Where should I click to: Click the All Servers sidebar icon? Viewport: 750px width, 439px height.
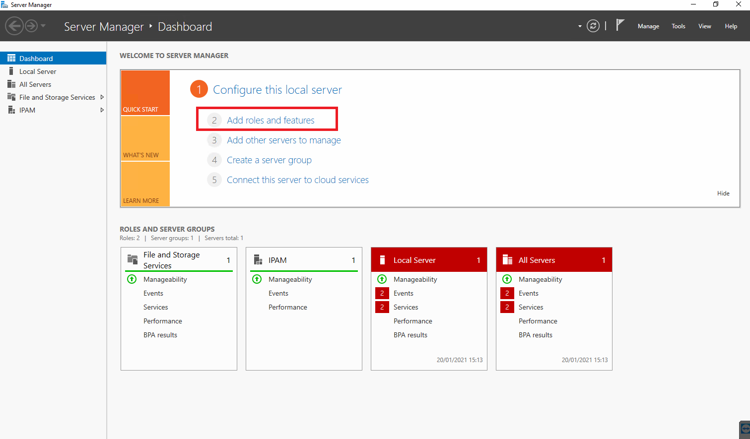[11, 84]
